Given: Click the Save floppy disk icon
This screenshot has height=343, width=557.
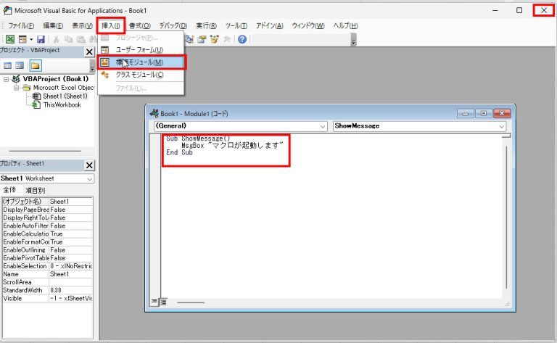Looking at the screenshot, I should pos(41,39).
